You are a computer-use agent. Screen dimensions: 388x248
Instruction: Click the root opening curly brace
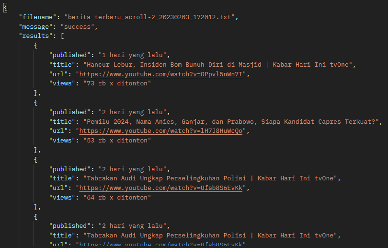5,8
